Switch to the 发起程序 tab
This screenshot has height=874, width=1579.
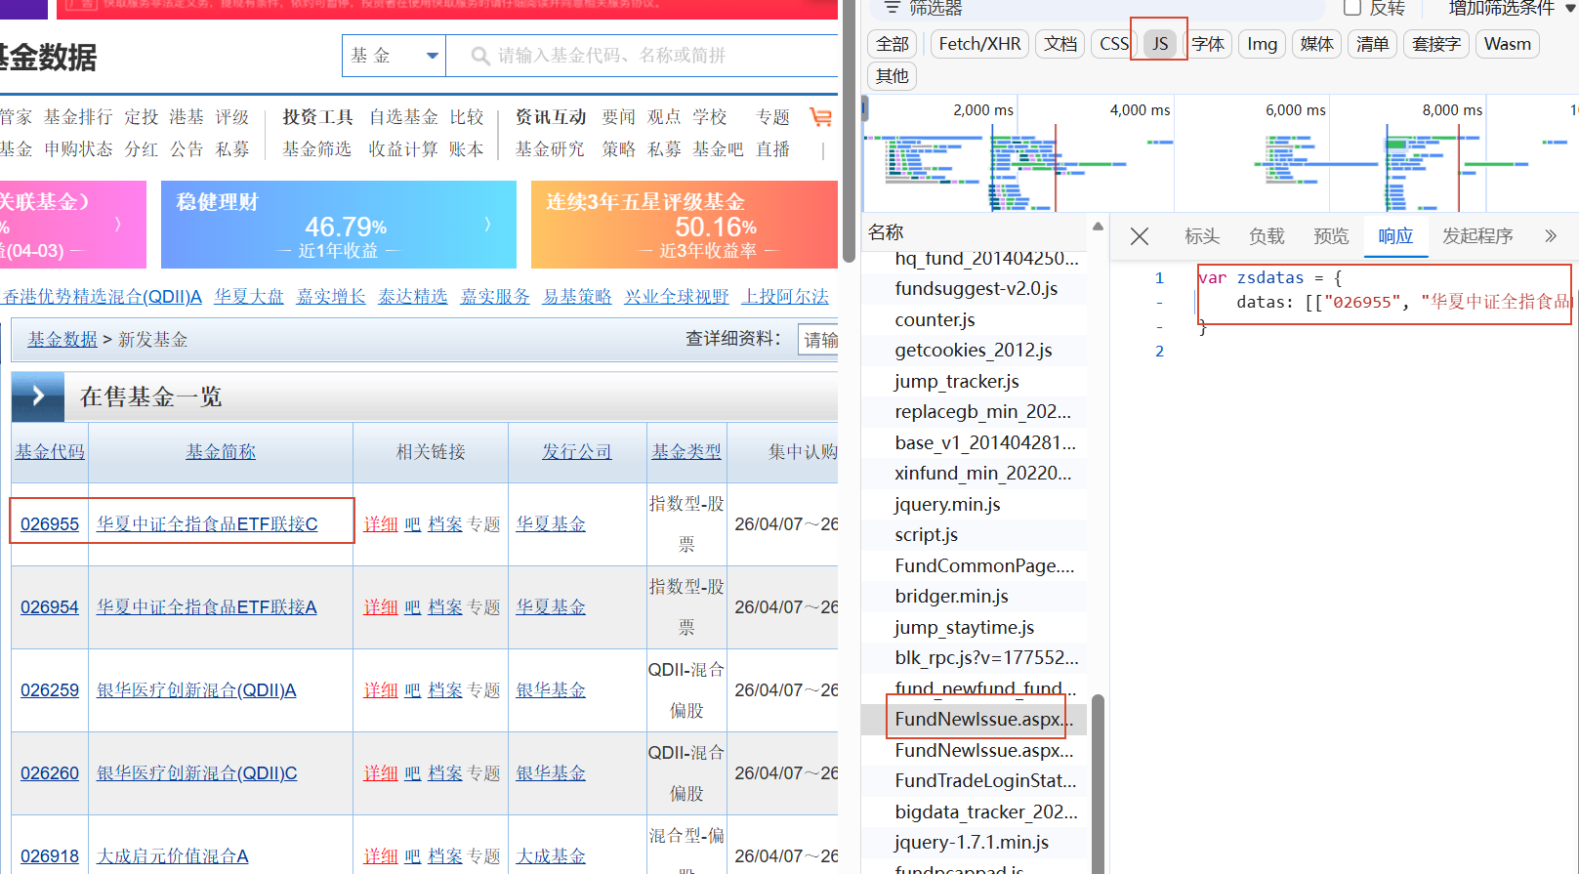(x=1477, y=236)
